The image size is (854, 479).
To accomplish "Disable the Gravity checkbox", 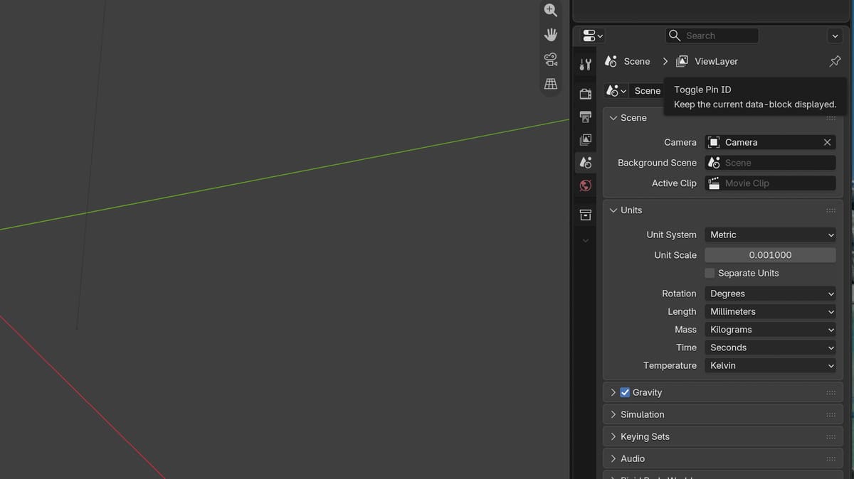I will [625, 392].
